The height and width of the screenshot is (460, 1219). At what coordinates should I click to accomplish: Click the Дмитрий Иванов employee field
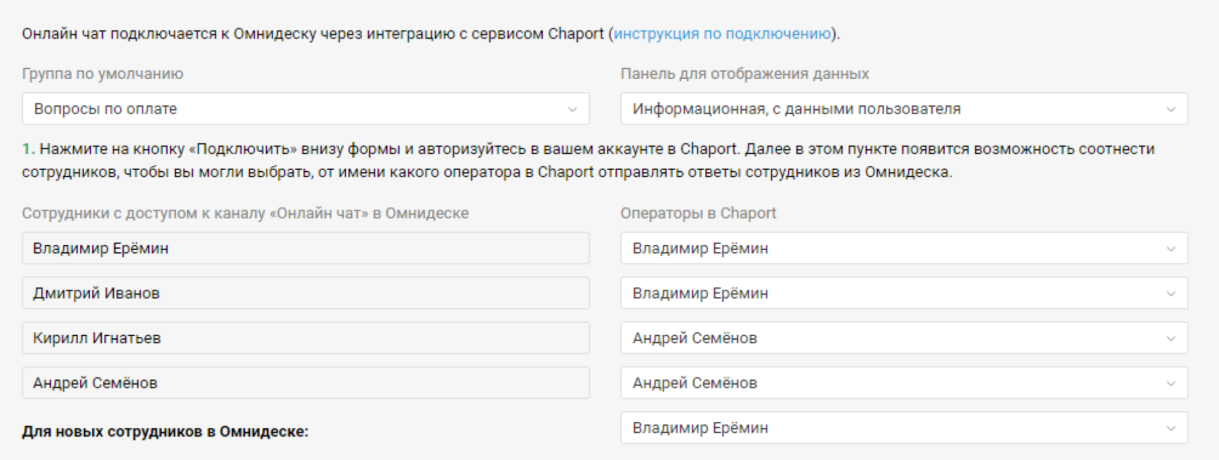click(x=305, y=293)
